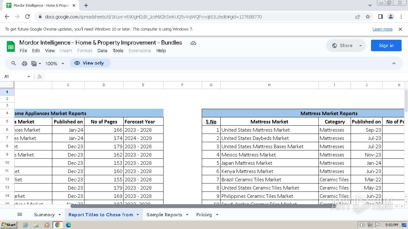Screen dimensions: 408x229
Task: Click the taskbar clock showing 5:03 PM
Action: (x=391, y=225)
